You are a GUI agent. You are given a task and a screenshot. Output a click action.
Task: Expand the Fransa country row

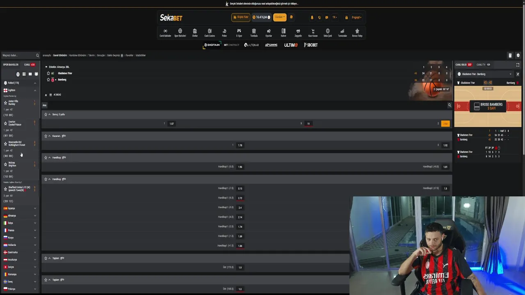pyautogui.click(x=20, y=231)
